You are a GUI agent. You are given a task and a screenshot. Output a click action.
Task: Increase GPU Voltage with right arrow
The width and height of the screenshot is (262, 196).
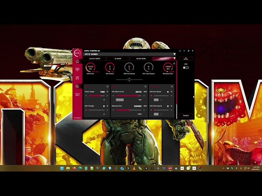107,110
